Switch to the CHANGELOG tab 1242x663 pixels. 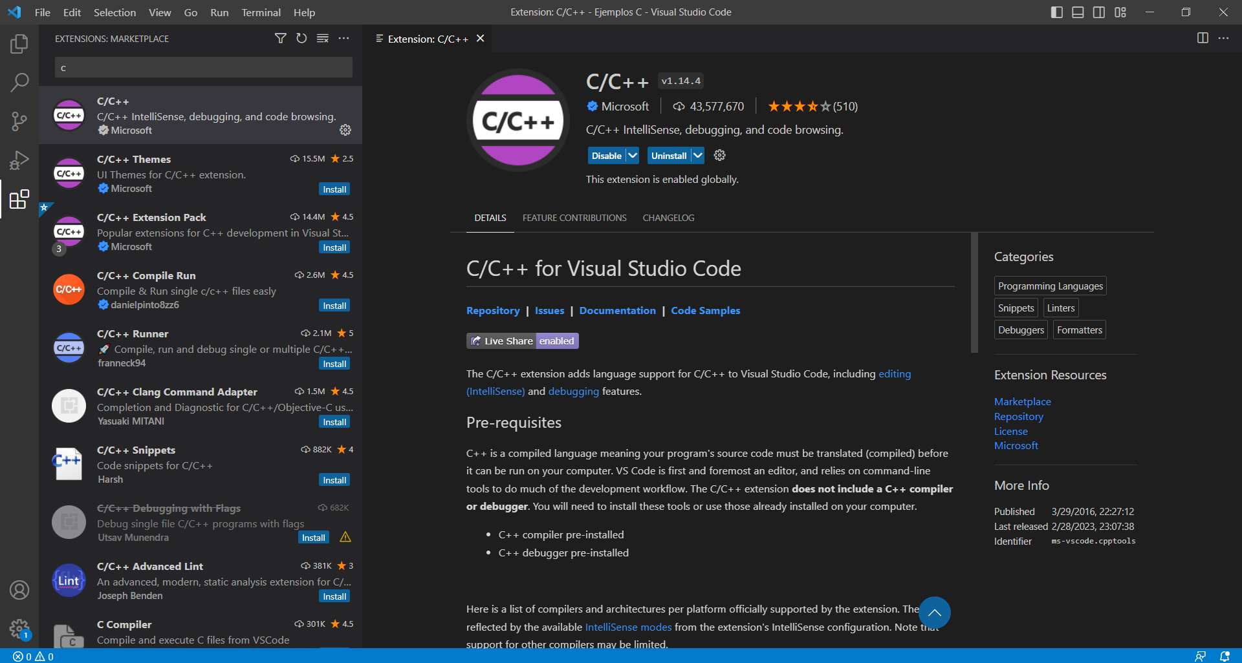[668, 218]
